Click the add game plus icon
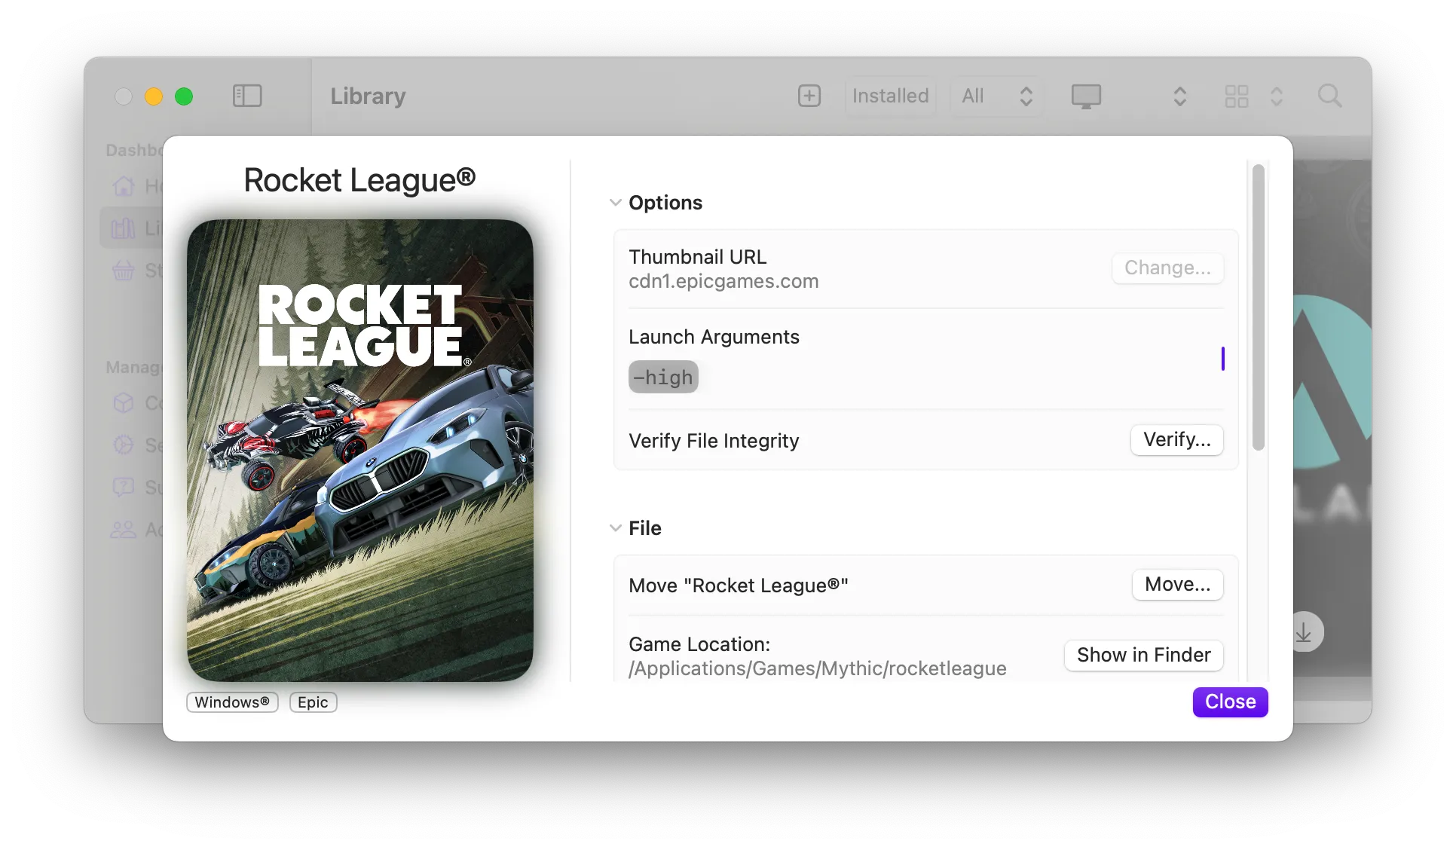This screenshot has width=1456, height=853. tap(809, 96)
